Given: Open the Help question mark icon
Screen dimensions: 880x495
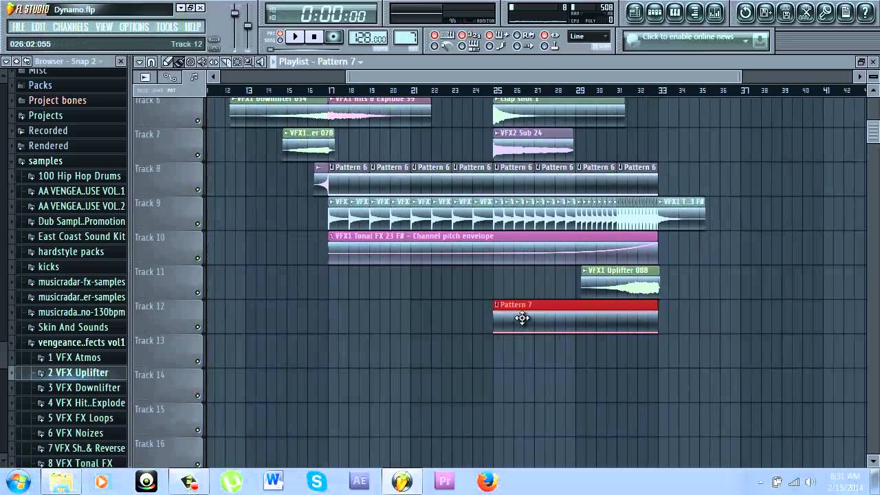Looking at the screenshot, I should pos(866,13).
